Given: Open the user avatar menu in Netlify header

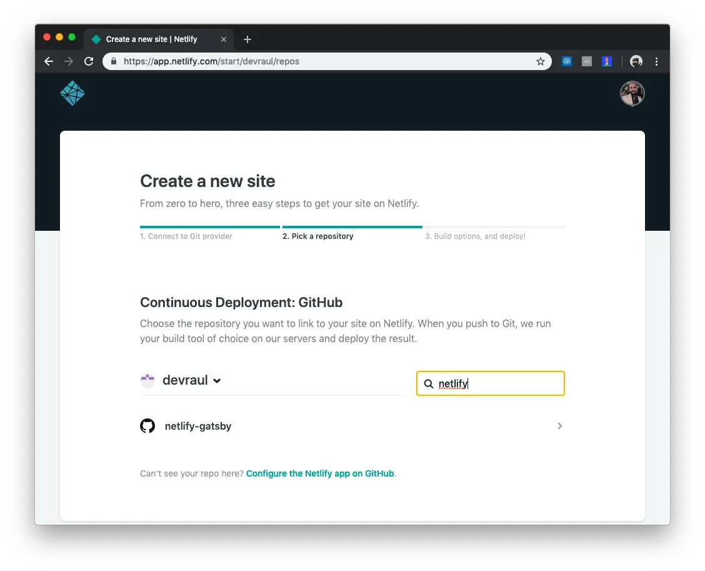Looking at the screenshot, I should point(632,94).
